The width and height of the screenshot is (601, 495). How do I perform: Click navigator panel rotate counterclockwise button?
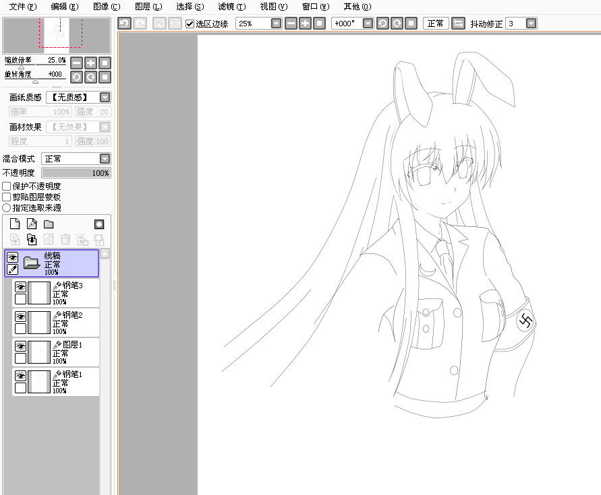pyautogui.click(x=77, y=77)
